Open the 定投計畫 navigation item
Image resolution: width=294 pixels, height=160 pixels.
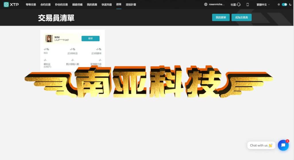click(131, 5)
